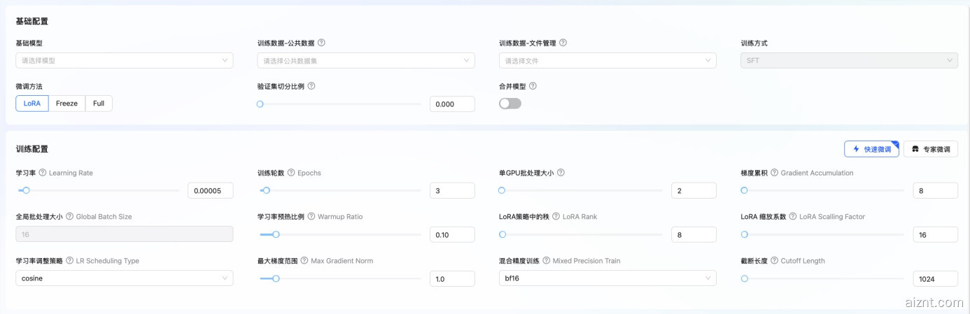Click the Warmup Ratio slider handle
Screen dimensions: 970x314
tap(276, 235)
